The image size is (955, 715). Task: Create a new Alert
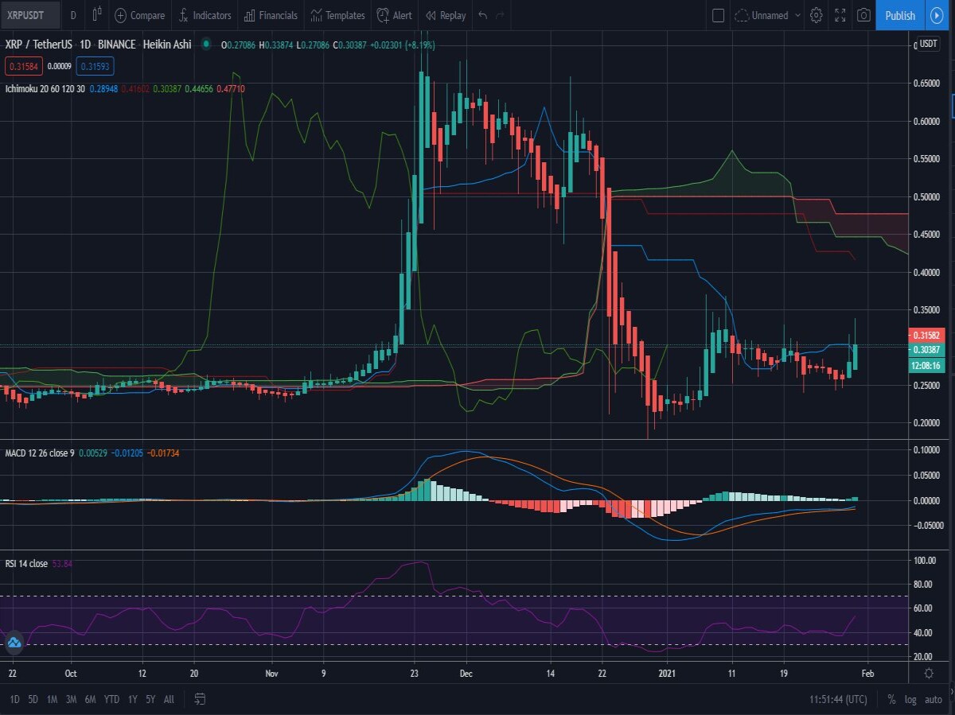pos(395,15)
